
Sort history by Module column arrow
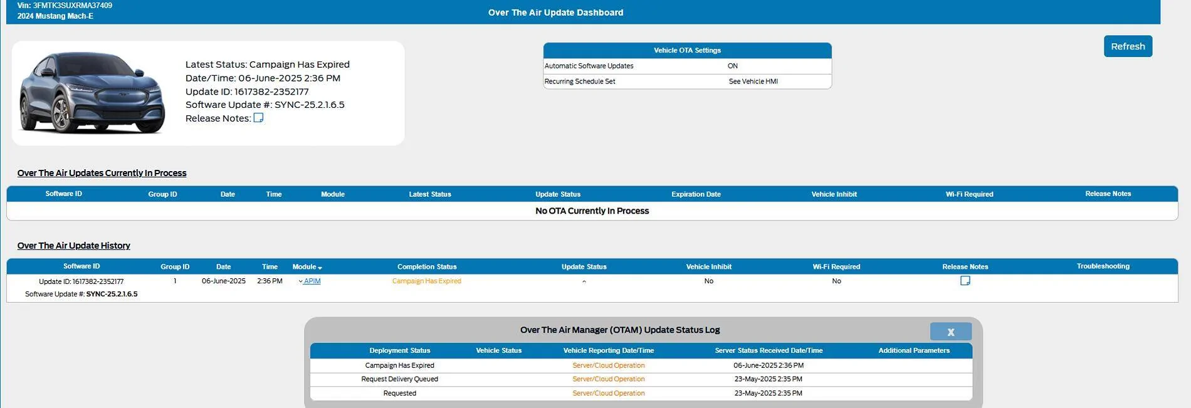coord(320,268)
